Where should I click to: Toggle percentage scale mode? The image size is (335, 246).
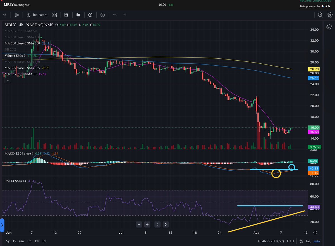point(301,241)
